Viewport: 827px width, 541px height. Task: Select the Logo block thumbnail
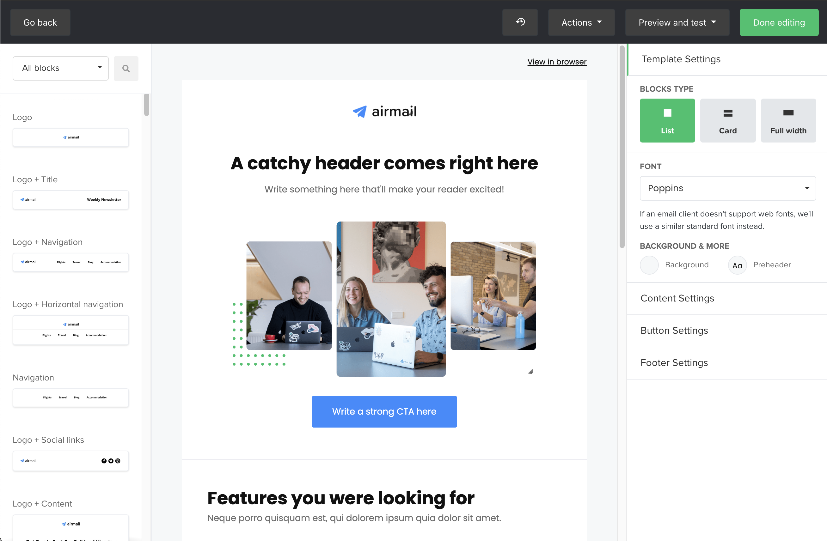click(x=71, y=137)
